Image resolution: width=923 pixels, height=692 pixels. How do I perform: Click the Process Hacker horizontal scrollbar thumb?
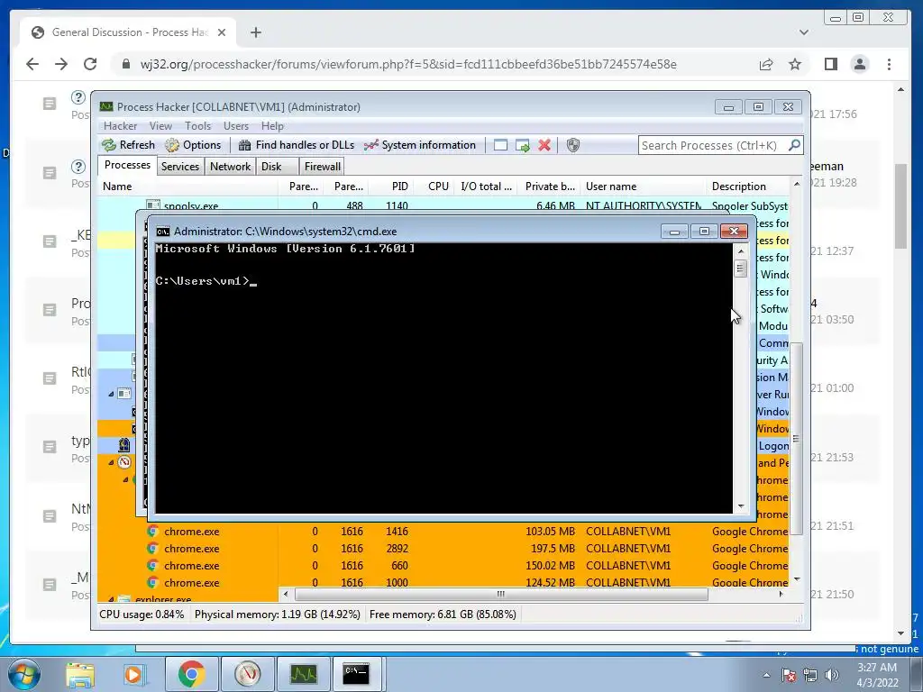[x=501, y=595]
